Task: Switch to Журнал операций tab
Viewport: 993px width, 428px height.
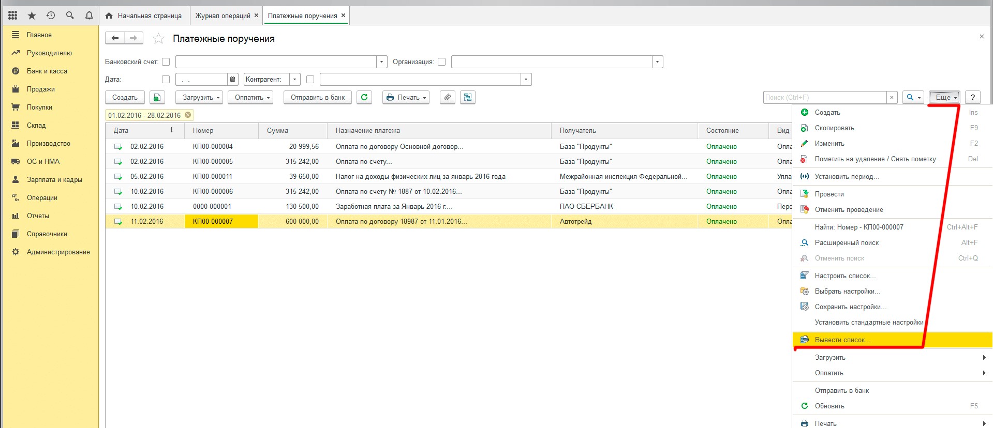Action: 223,16
